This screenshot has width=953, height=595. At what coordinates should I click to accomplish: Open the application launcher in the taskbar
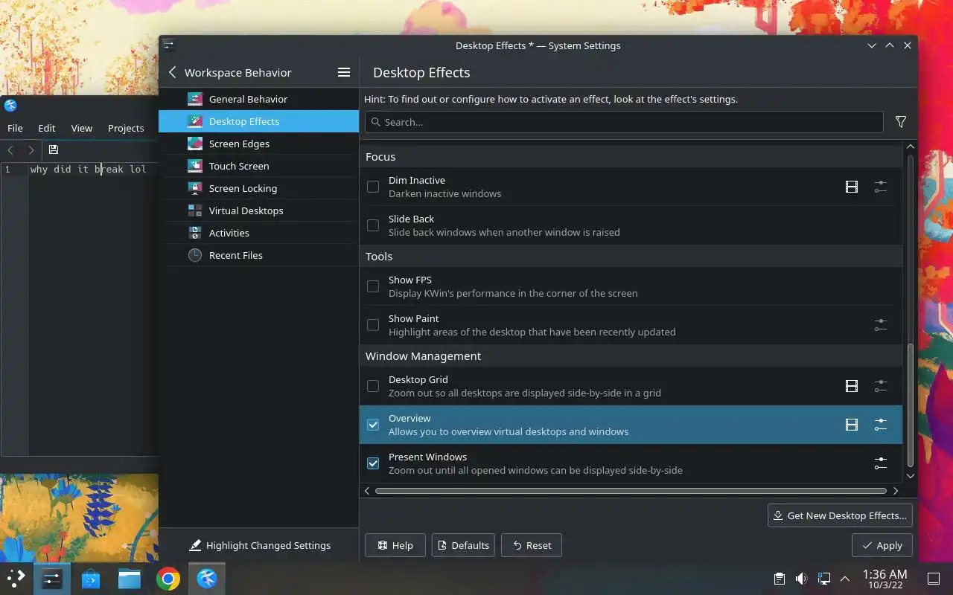tap(16, 579)
